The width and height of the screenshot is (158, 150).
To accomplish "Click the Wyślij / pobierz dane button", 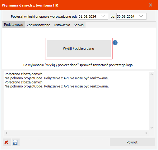I will [79, 49].
